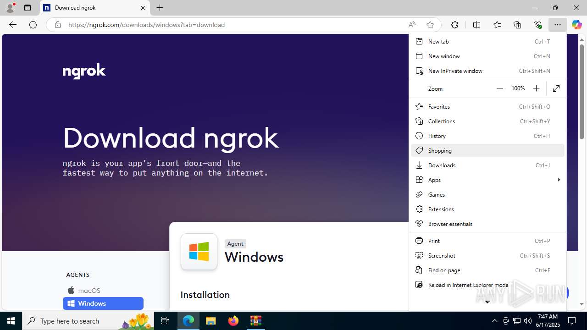The width and height of the screenshot is (587, 330).
Task: Open Task View on the taskbar
Action: click(x=165, y=321)
